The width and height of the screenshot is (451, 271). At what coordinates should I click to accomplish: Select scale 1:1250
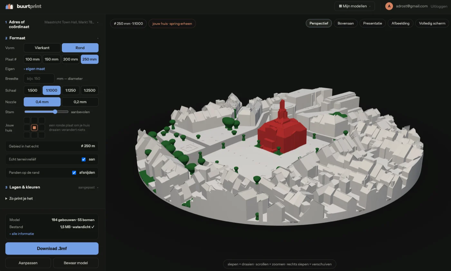pyautogui.click(x=71, y=90)
